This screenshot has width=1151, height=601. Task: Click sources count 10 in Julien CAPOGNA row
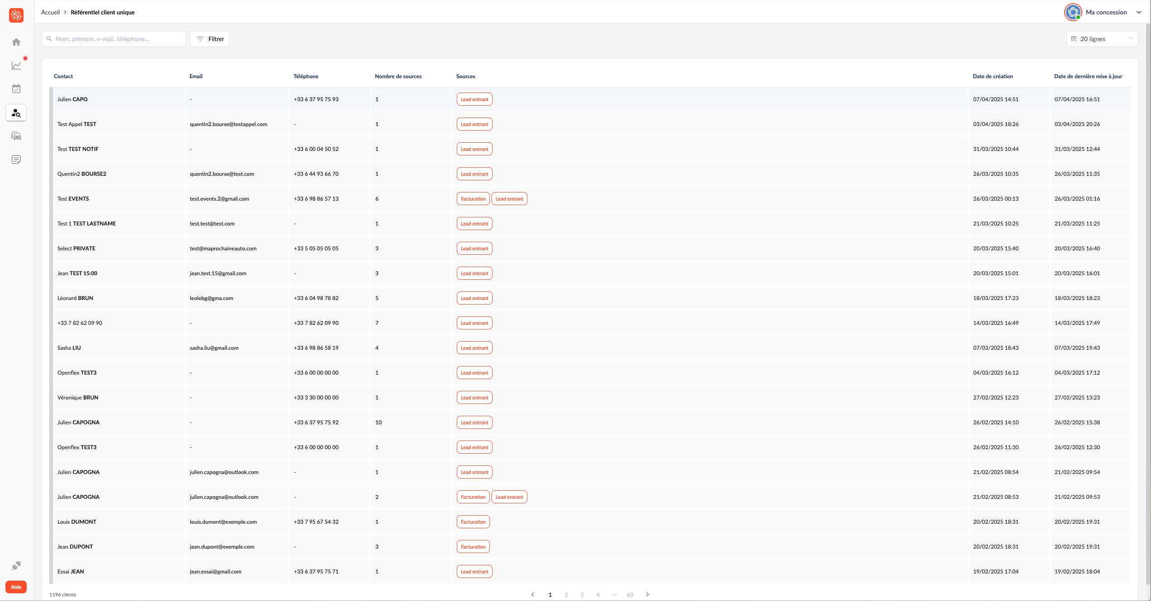[379, 423]
